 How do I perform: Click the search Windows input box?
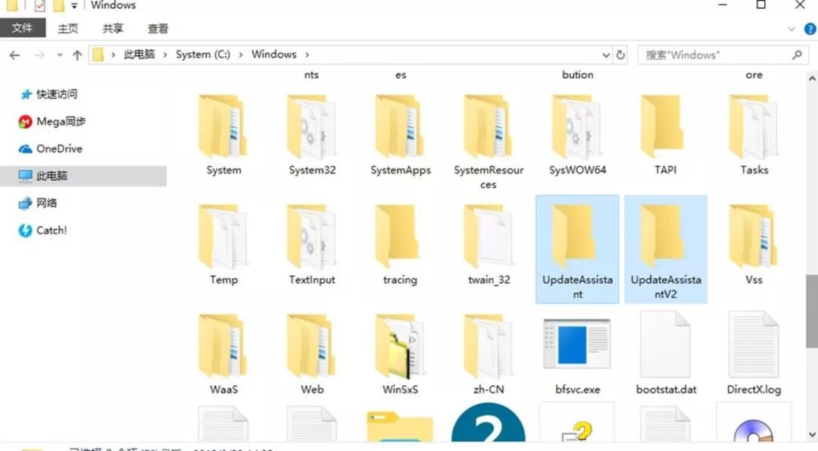click(x=723, y=55)
